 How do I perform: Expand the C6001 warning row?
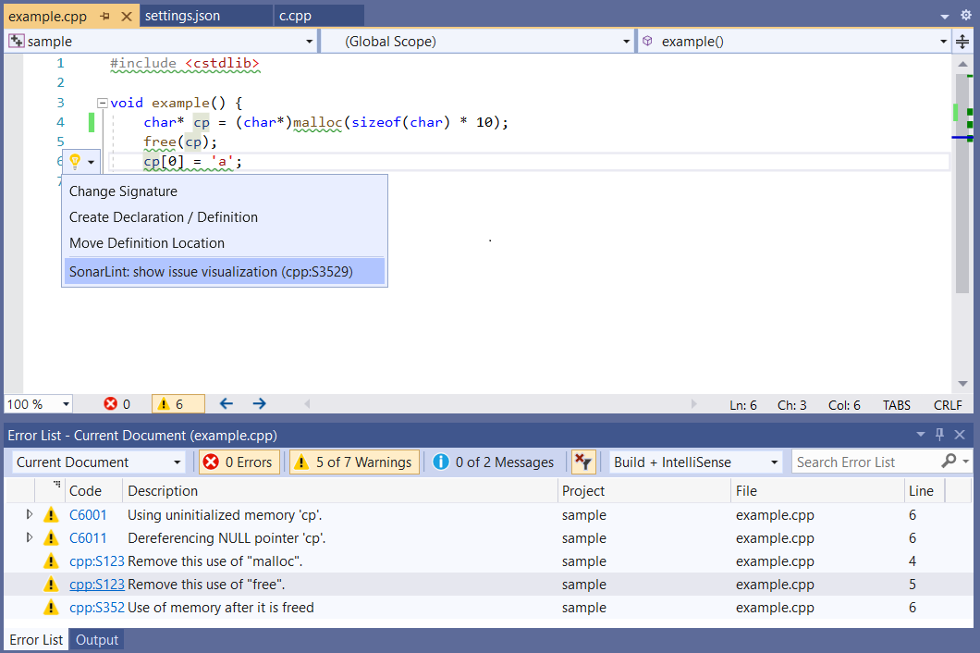point(29,515)
